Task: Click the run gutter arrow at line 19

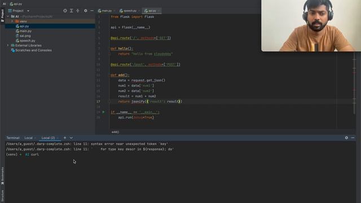Action: (x=104, y=112)
